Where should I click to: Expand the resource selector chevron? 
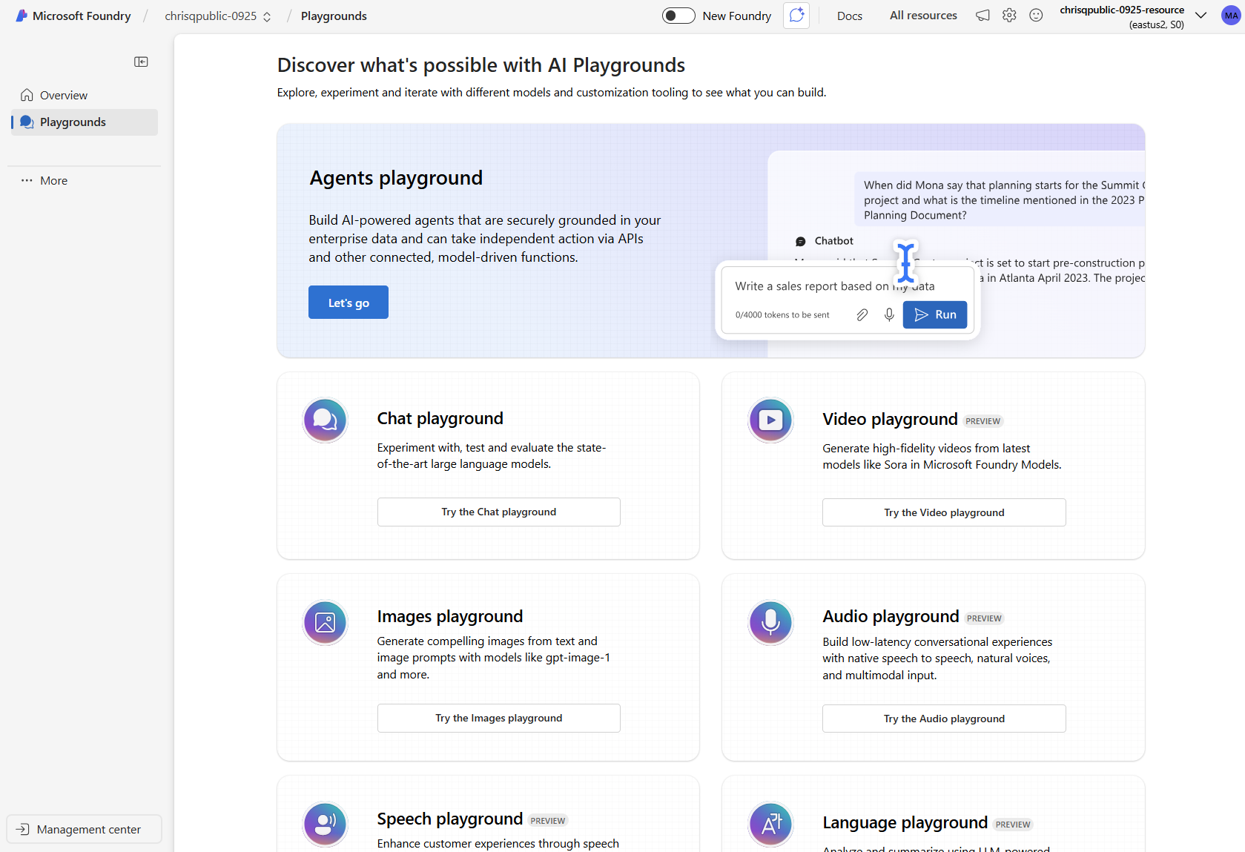1201,16
